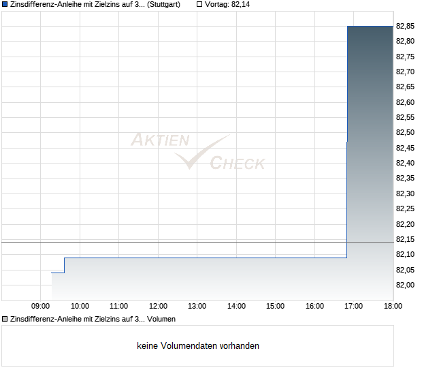Click the 82,20 price axis label

click(405, 224)
